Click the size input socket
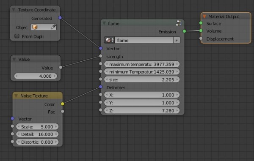The width and height of the screenshot is (254, 161). click(101, 79)
